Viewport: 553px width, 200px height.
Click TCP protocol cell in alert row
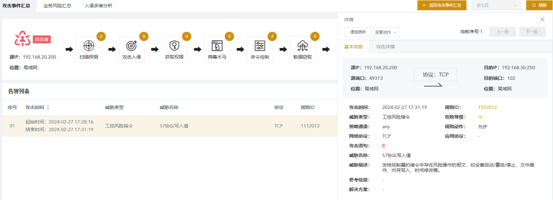(x=278, y=126)
